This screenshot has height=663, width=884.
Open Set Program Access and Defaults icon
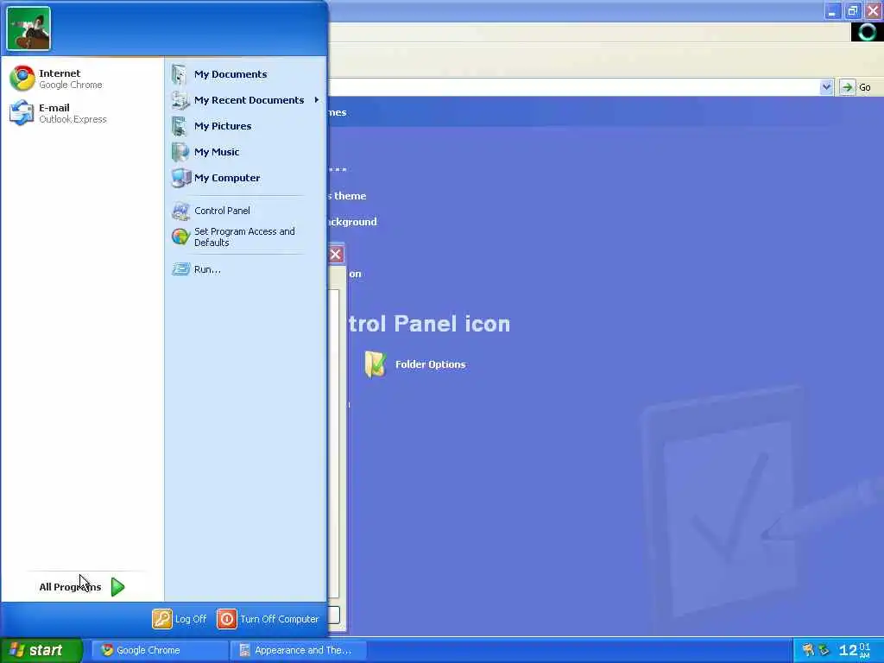(x=180, y=237)
